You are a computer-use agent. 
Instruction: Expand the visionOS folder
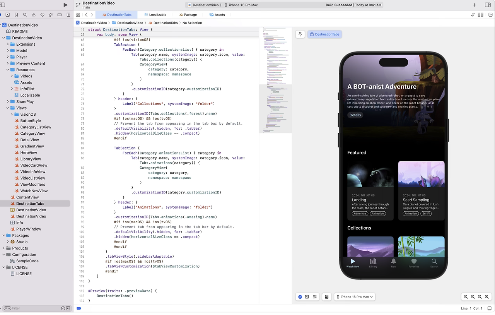(12, 114)
